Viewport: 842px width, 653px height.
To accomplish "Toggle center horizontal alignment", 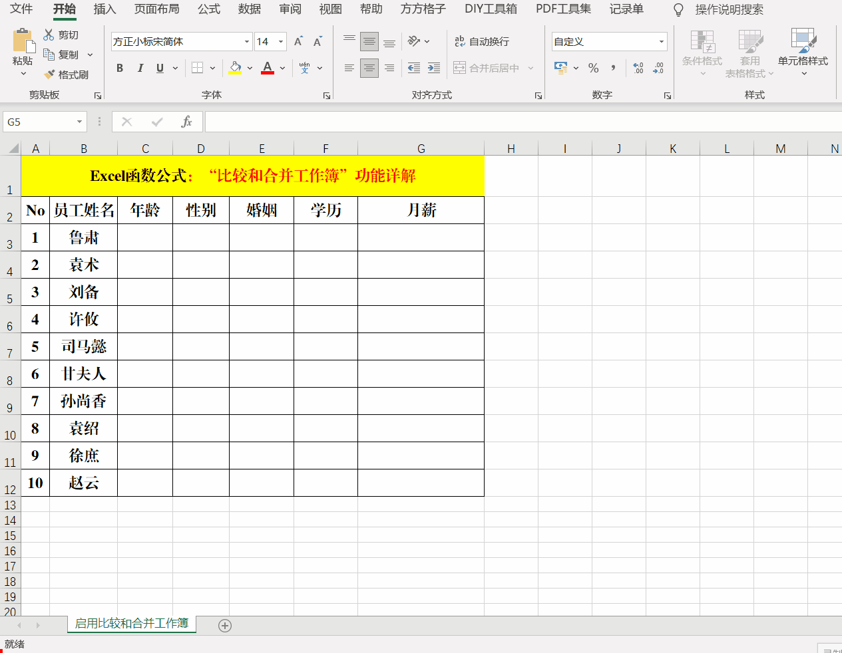I will (369, 68).
